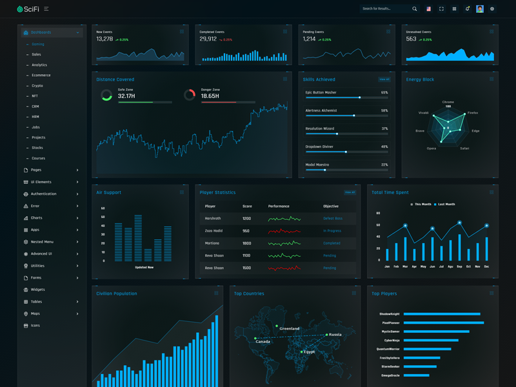Screen dimensions: 516x387
Task: Toggle 'This Month' legend in Total Time Spent
Action: point(422,204)
